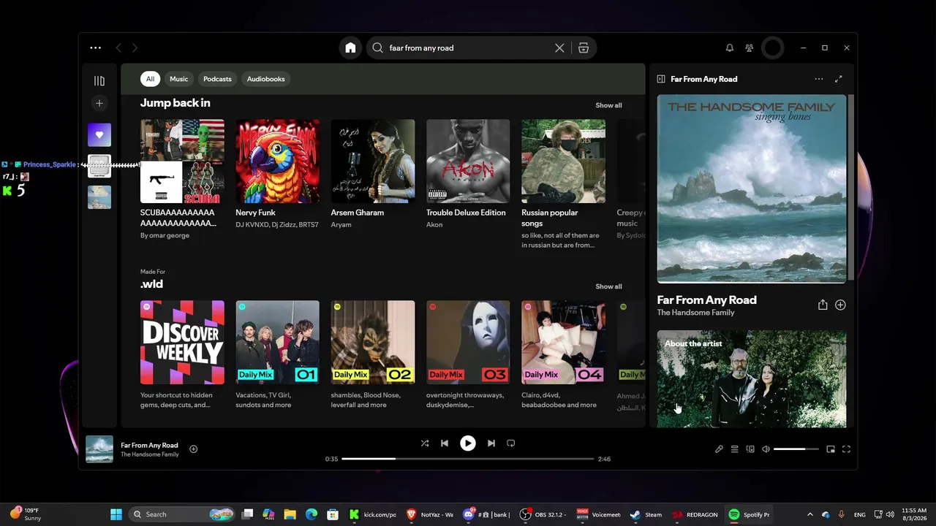Click the Nervy Funk title text
936x526 pixels.
coord(255,213)
